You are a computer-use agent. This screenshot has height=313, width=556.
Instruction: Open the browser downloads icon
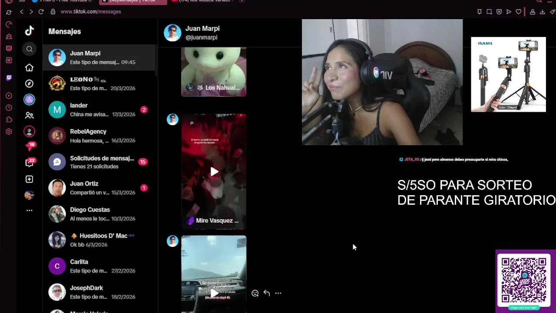tap(542, 12)
